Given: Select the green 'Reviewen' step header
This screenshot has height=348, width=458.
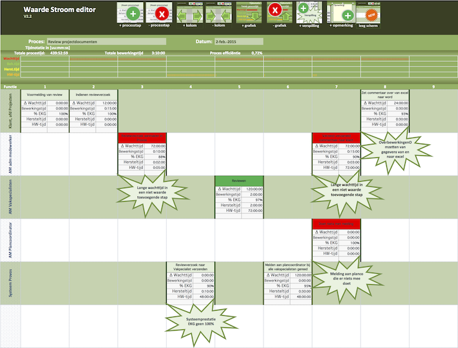Looking at the screenshot, I should click(x=239, y=180).
